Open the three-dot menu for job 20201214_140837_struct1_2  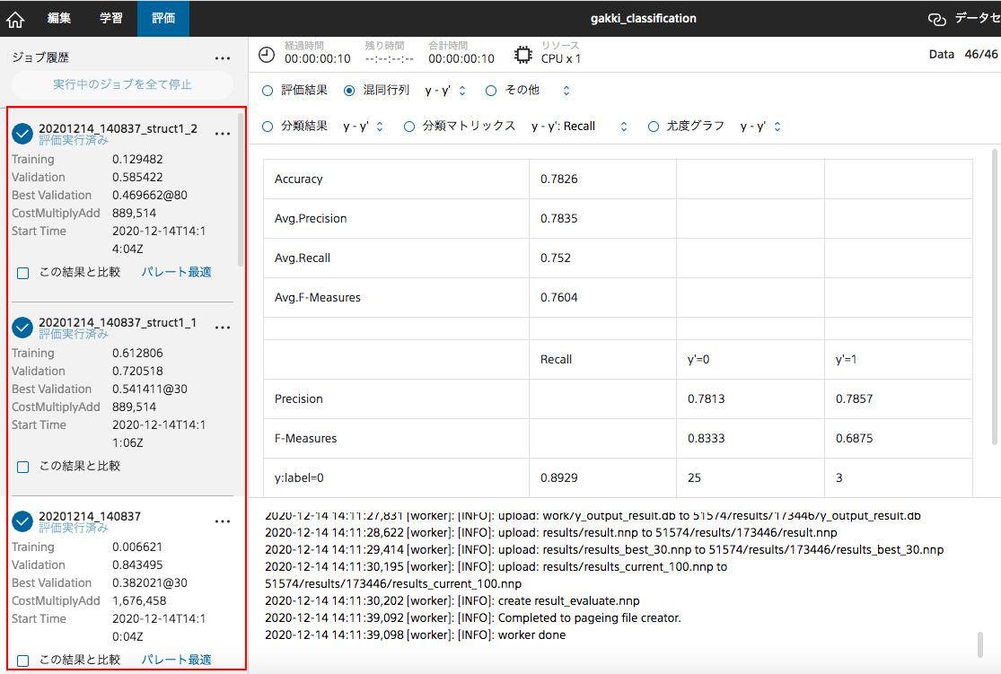[223, 134]
